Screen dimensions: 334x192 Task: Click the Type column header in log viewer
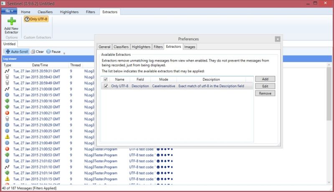(x=7, y=65)
